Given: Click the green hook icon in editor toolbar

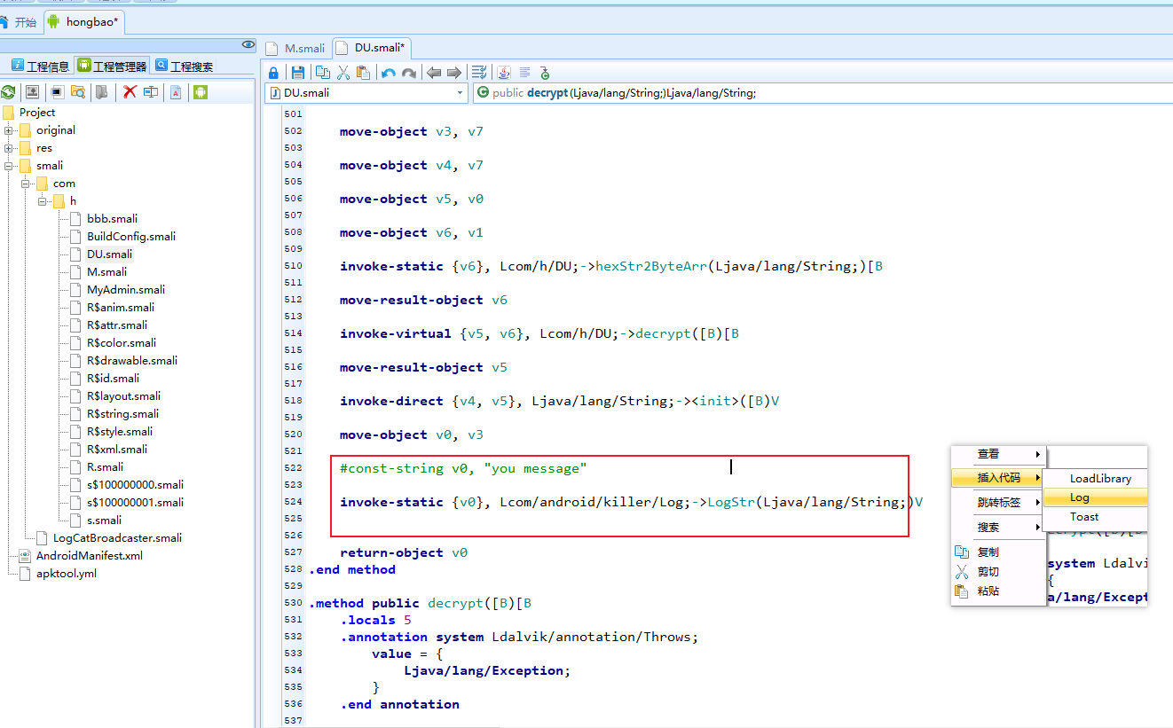Looking at the screenshot, I should click(545, 73).
